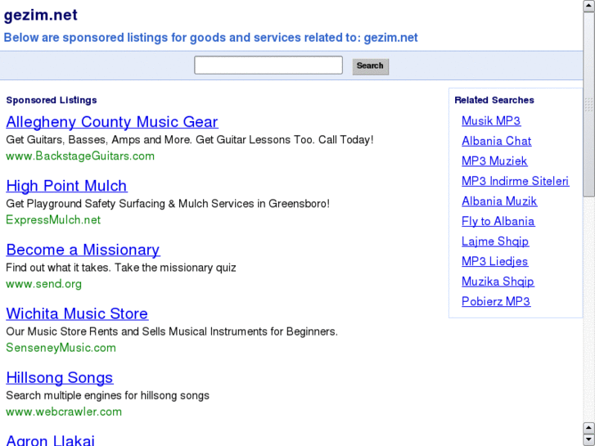The image size is (595, 446).
Task: Click SenseneyMusic.com URL text
Action: (61, 348)
